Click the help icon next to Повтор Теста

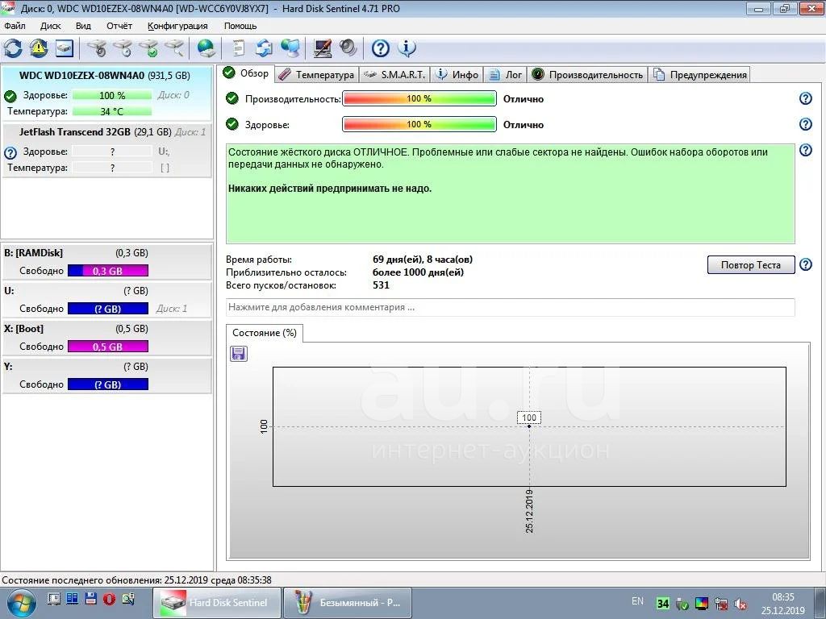pyautogui.click(x=806, y=264)
